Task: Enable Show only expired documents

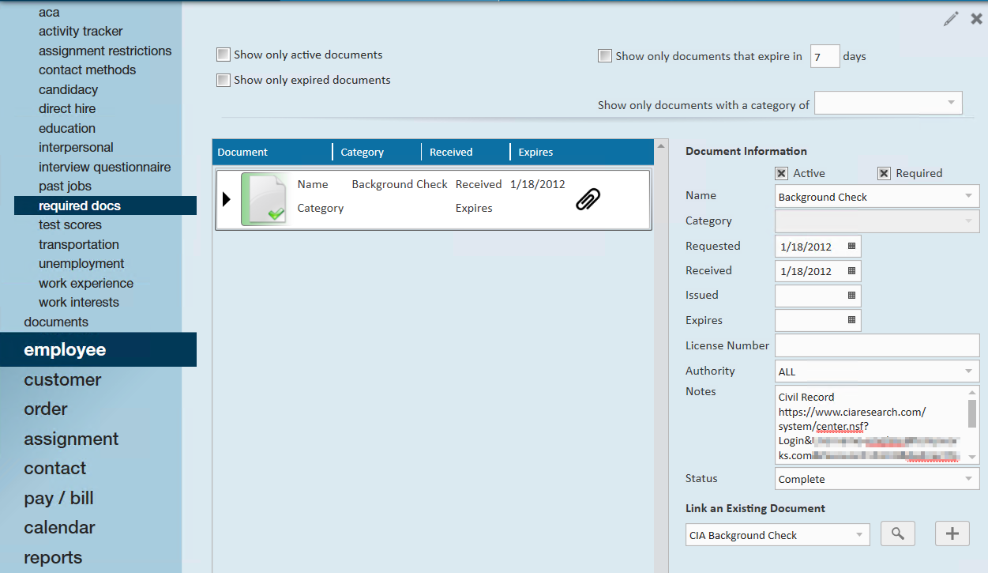Action: [x=224, y=80]
